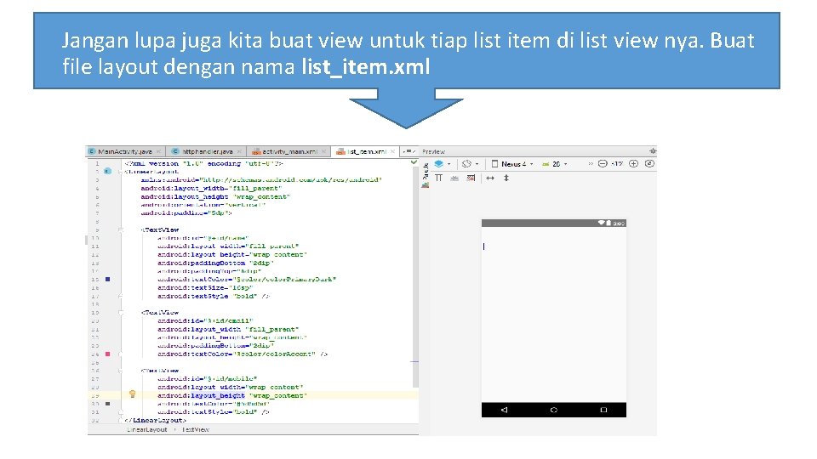817x459 pixels.
Task: Toggle horizontal width expand icon
Action: coord(490,178)
